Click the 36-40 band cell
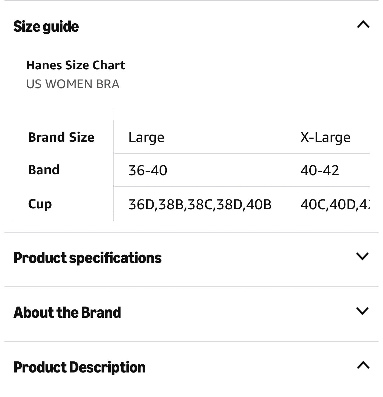The width and height of the screenshot is (383, 397). [x=148, y=170]
